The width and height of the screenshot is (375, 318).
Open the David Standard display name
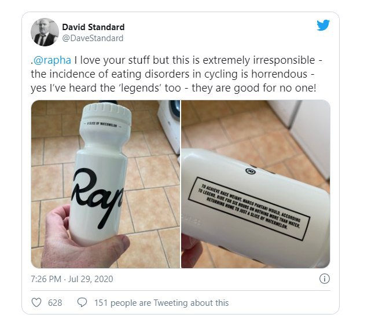tap(93, 27)
